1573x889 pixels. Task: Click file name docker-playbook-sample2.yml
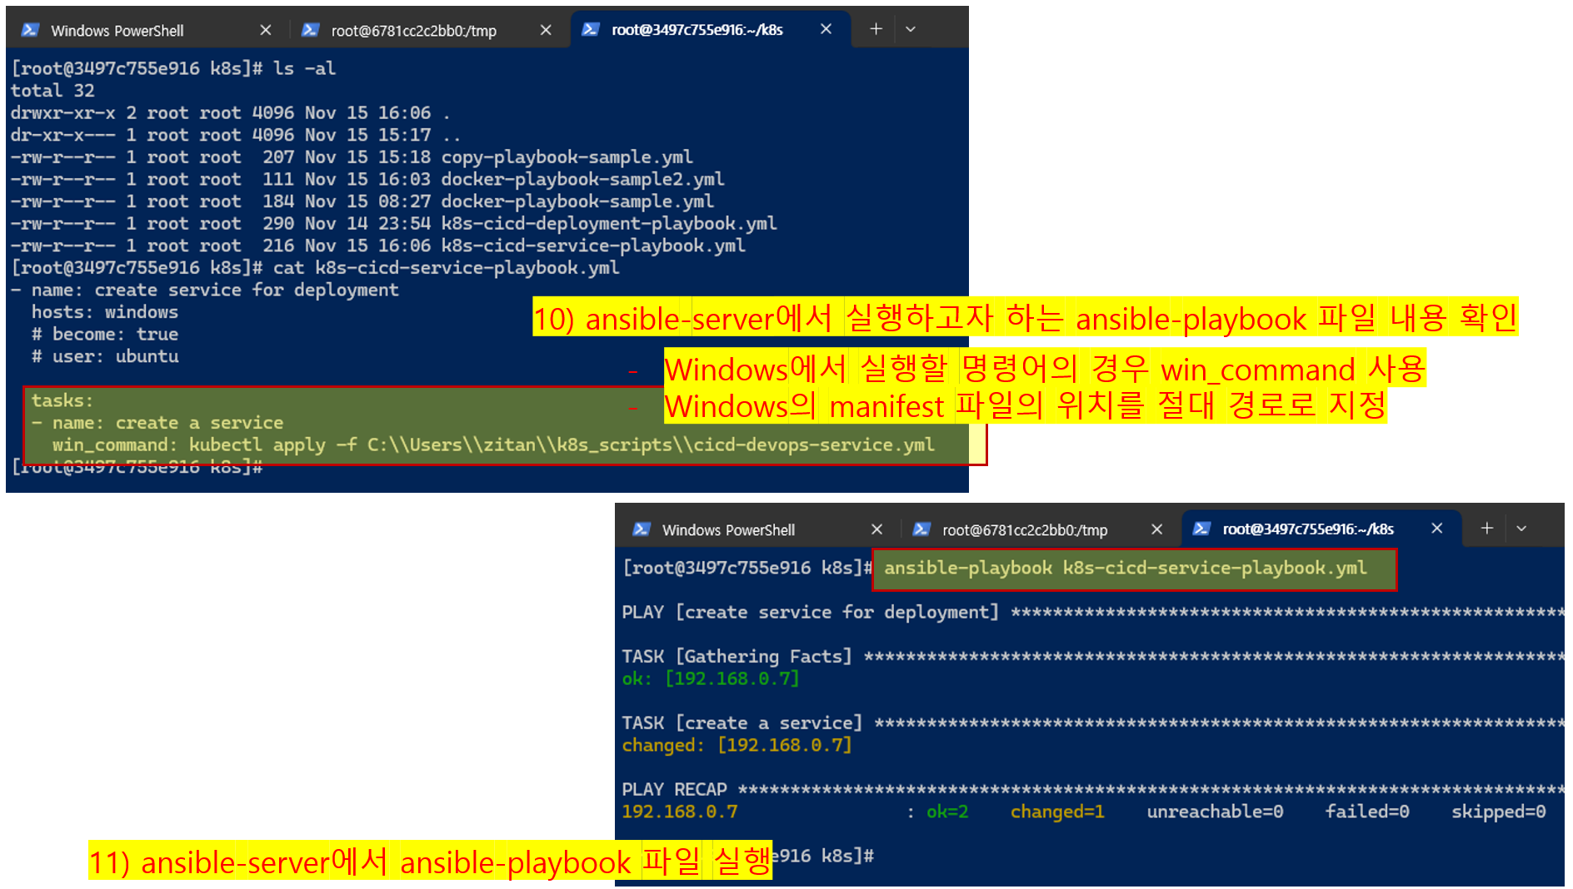(582, 179)
